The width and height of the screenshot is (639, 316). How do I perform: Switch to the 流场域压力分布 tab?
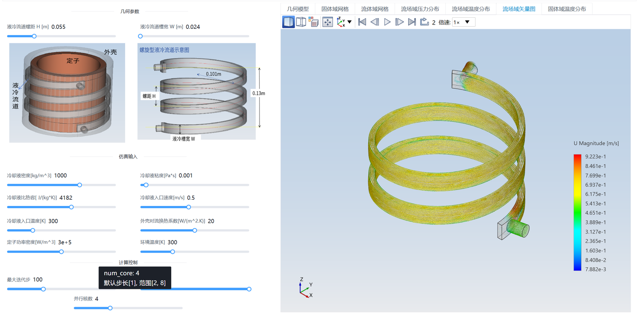[420, 9]
